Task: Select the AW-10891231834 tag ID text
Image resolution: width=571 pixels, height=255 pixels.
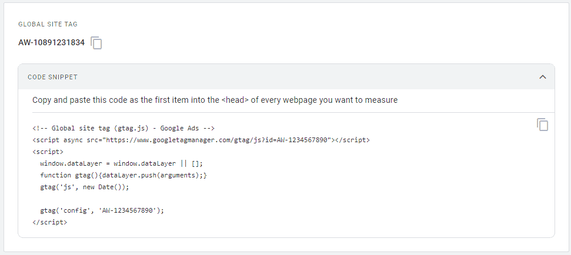Action: pos(51,43)
